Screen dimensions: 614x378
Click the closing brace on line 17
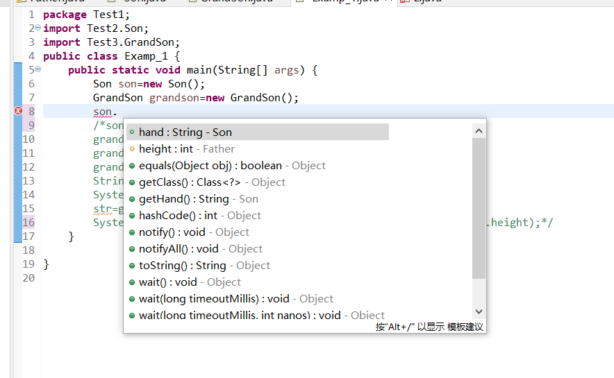click(x=71, y=237)
